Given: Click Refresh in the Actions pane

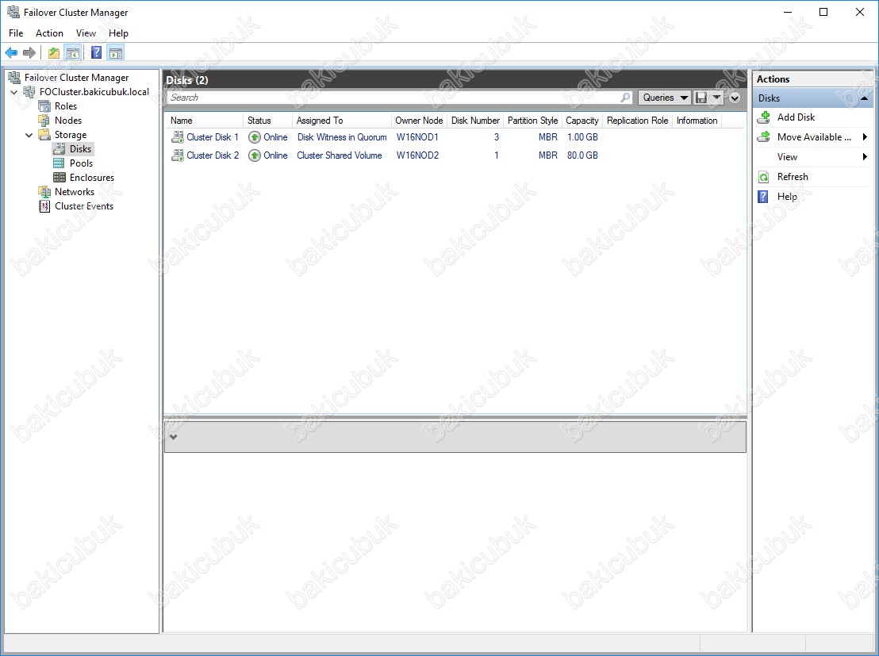Looking at the screenshot, I should point(793,177).
